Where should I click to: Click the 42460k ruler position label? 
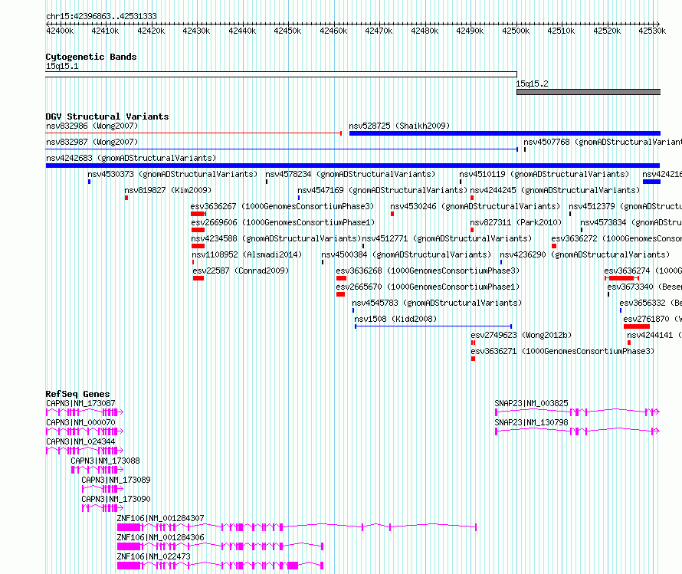(333, 31)
